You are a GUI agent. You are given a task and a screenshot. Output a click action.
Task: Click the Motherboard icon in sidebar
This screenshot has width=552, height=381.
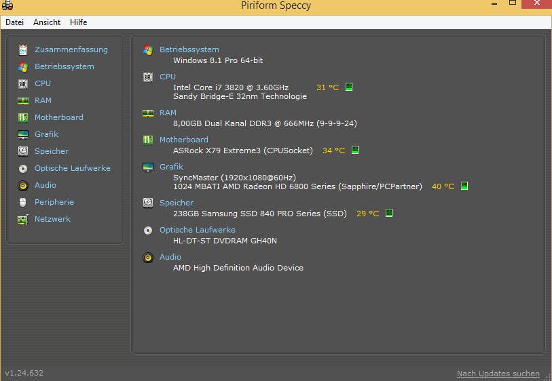tap(23, 117)
